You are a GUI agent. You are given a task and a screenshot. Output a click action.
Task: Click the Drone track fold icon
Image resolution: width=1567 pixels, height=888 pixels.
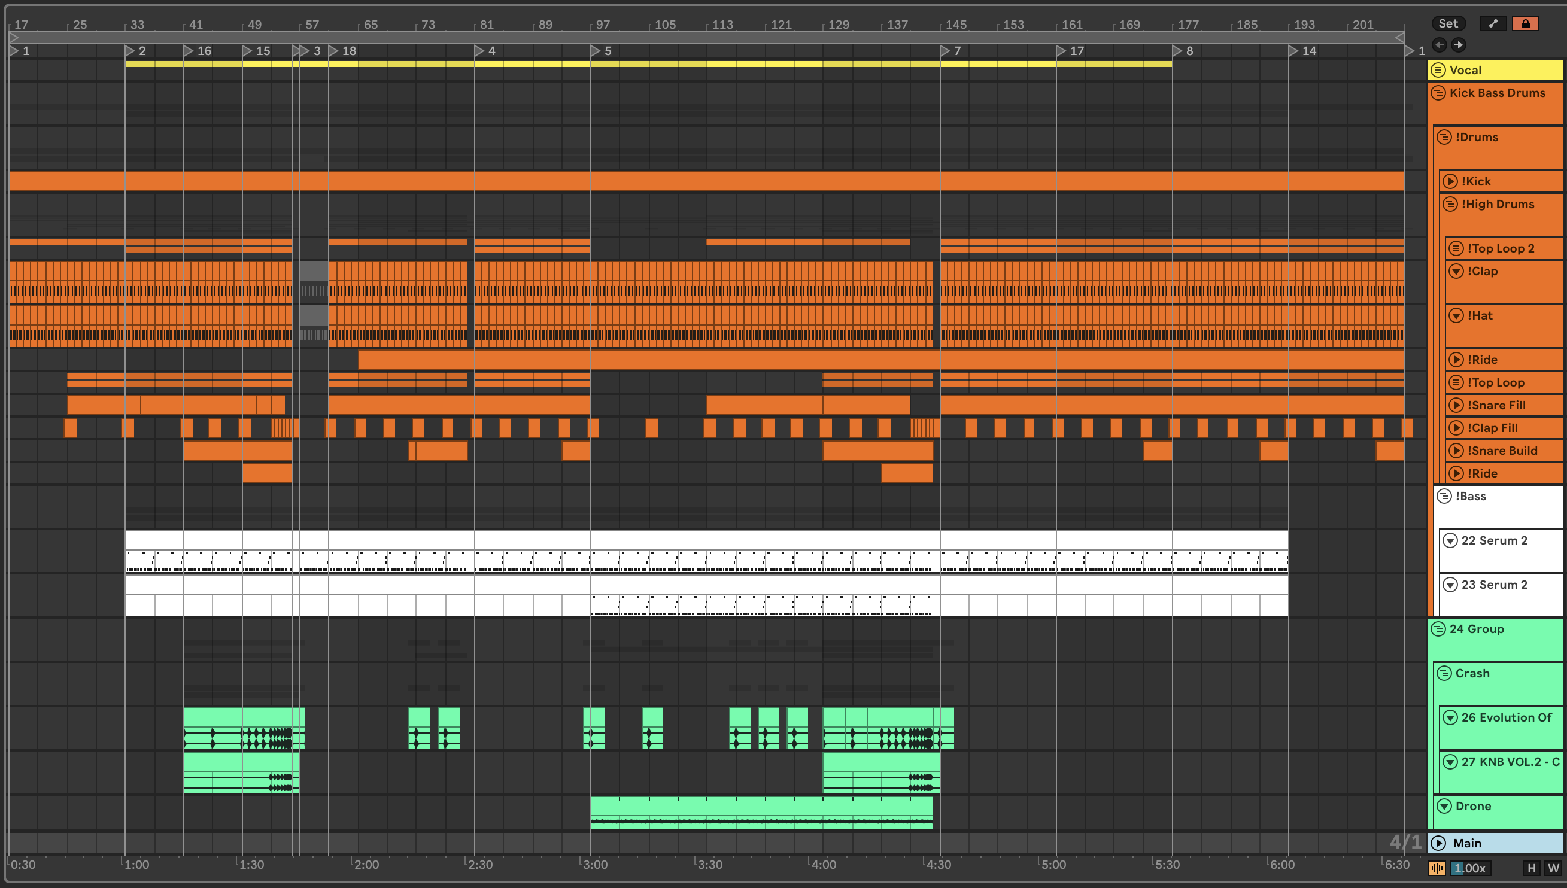tap(1444, 806)
